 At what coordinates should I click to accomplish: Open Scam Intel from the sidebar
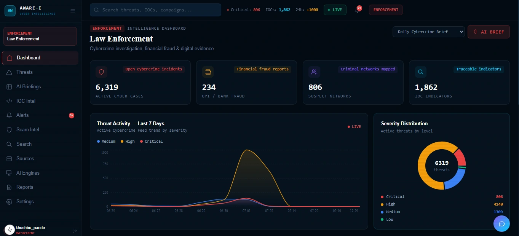pyautogui.click(x=40, y=129)
